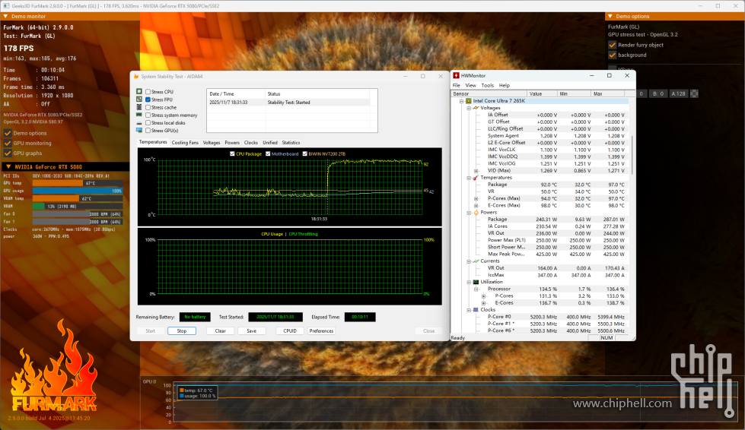Click the Voltages lightning icon in HWMonitor
The width and height of the screenshot is (745, 430).
point(475,108)
